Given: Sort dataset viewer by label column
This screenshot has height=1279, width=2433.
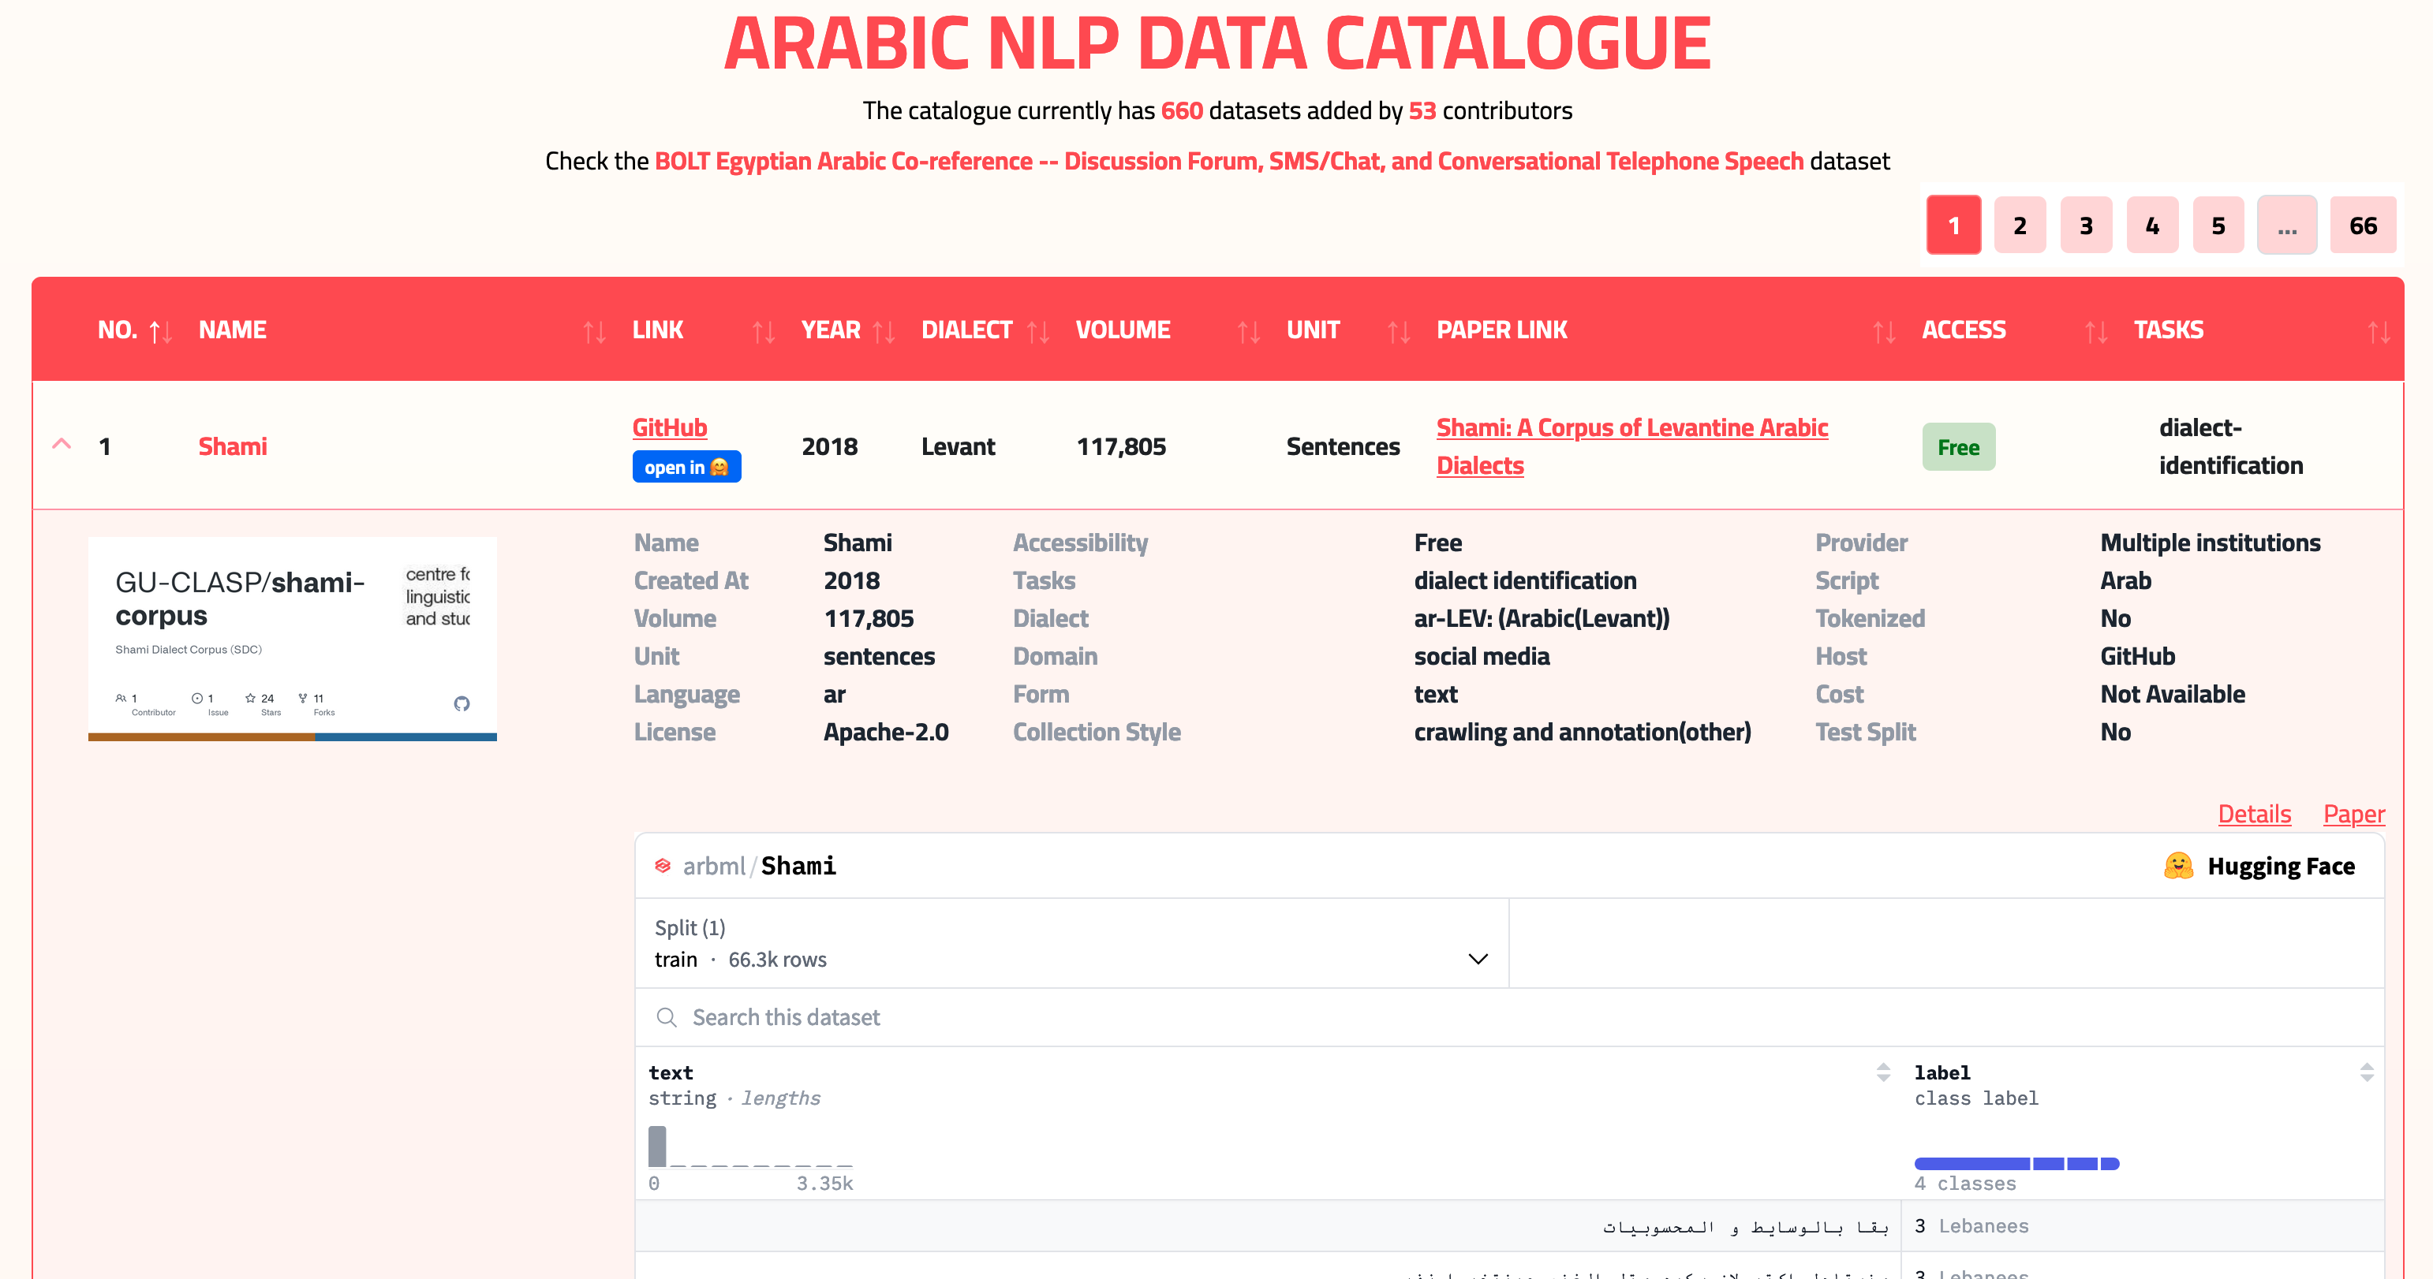Looking at the screenshot, I should pyautogui.click(x=2366, y=1072).
